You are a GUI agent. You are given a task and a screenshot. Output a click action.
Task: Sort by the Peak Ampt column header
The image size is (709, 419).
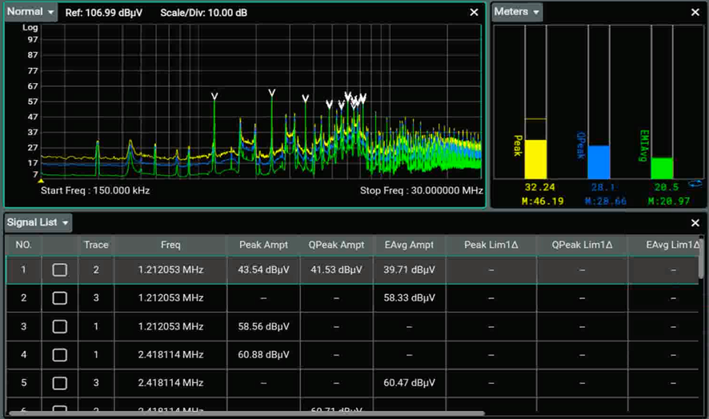coord(263,245)
